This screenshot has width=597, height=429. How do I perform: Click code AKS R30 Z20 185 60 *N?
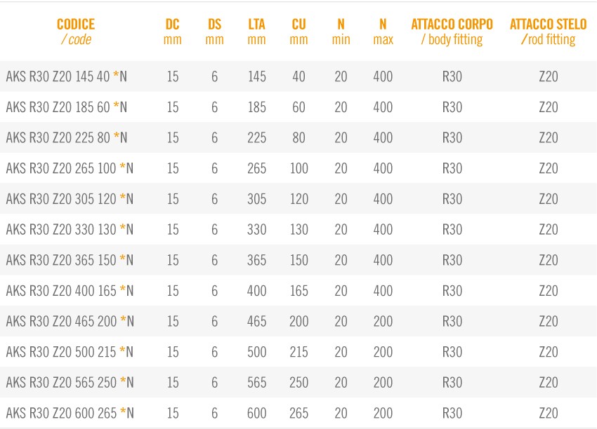click(x=67, y=107)
